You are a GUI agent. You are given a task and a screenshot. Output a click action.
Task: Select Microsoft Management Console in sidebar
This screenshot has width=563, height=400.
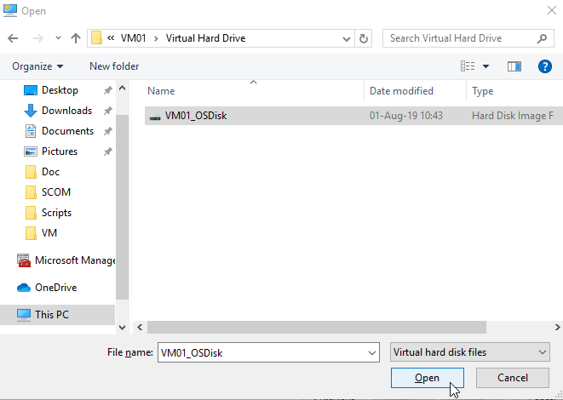click(66, 260)
